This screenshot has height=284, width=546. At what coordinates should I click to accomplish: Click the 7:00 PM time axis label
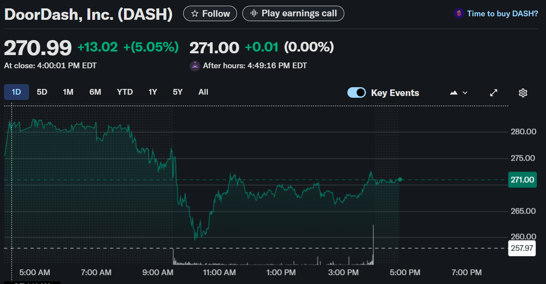click(x=467, y=273)
